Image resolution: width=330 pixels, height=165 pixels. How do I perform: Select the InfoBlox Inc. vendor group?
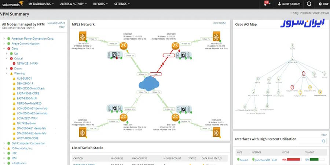[19, 163]
